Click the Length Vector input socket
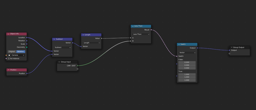This screenshot has width=256, height=110. (81, 46)
